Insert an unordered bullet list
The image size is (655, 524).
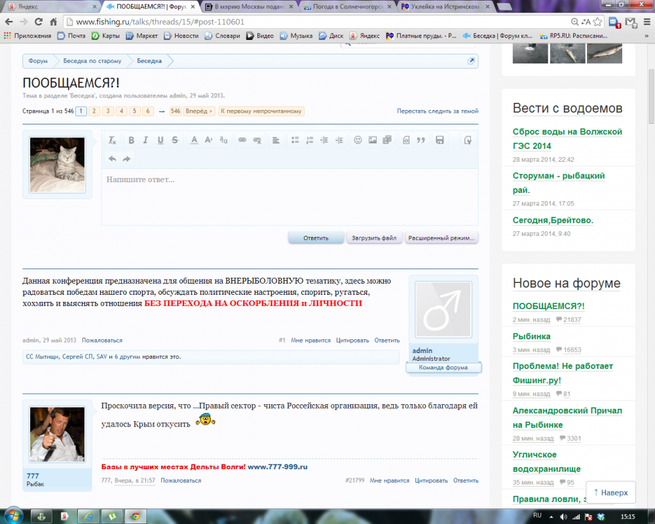pos(295,140)
